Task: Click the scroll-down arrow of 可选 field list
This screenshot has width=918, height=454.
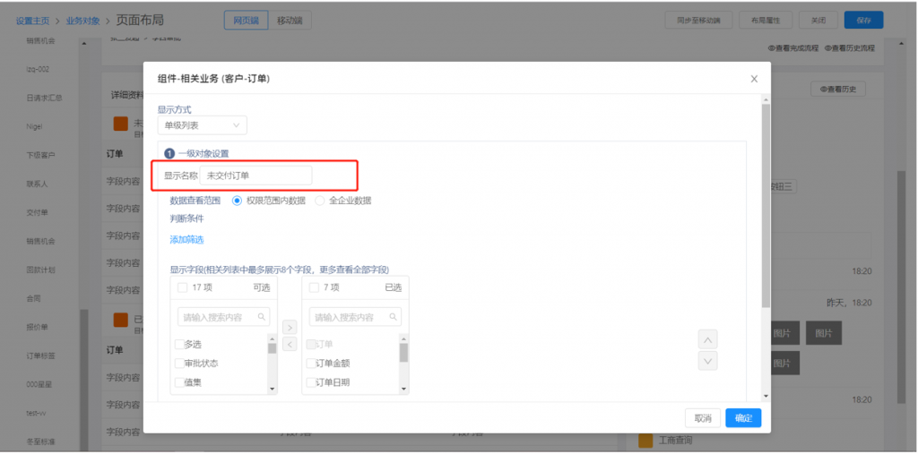Action: [273, 389]
